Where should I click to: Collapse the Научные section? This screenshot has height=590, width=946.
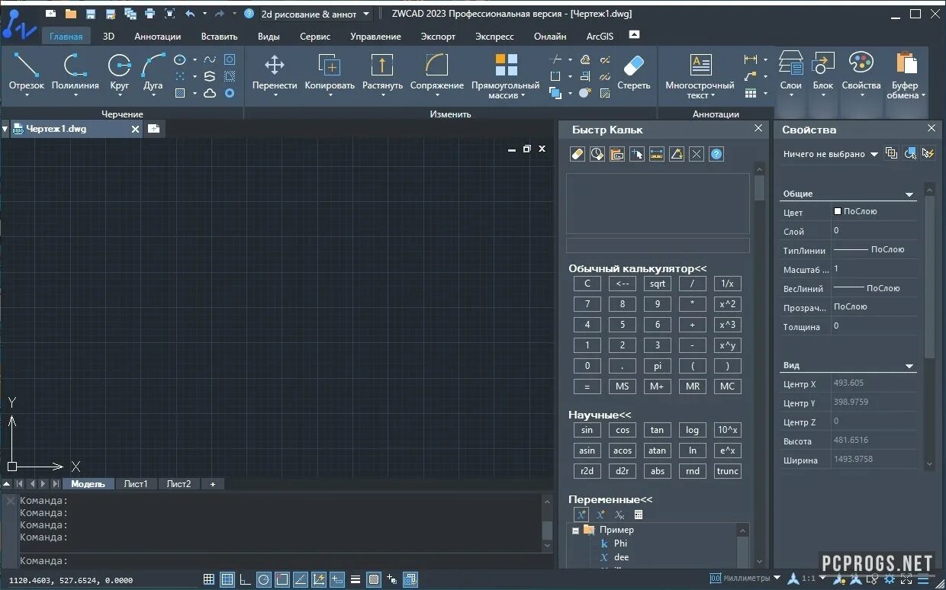(x=600, y=415)
